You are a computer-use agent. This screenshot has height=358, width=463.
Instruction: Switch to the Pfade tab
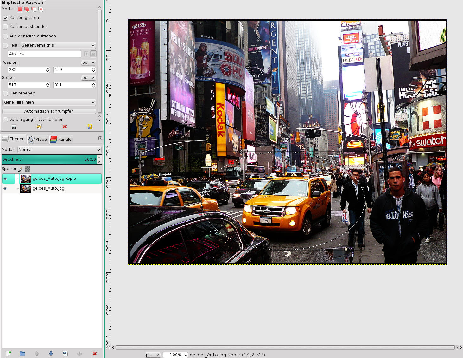[37, 139]
